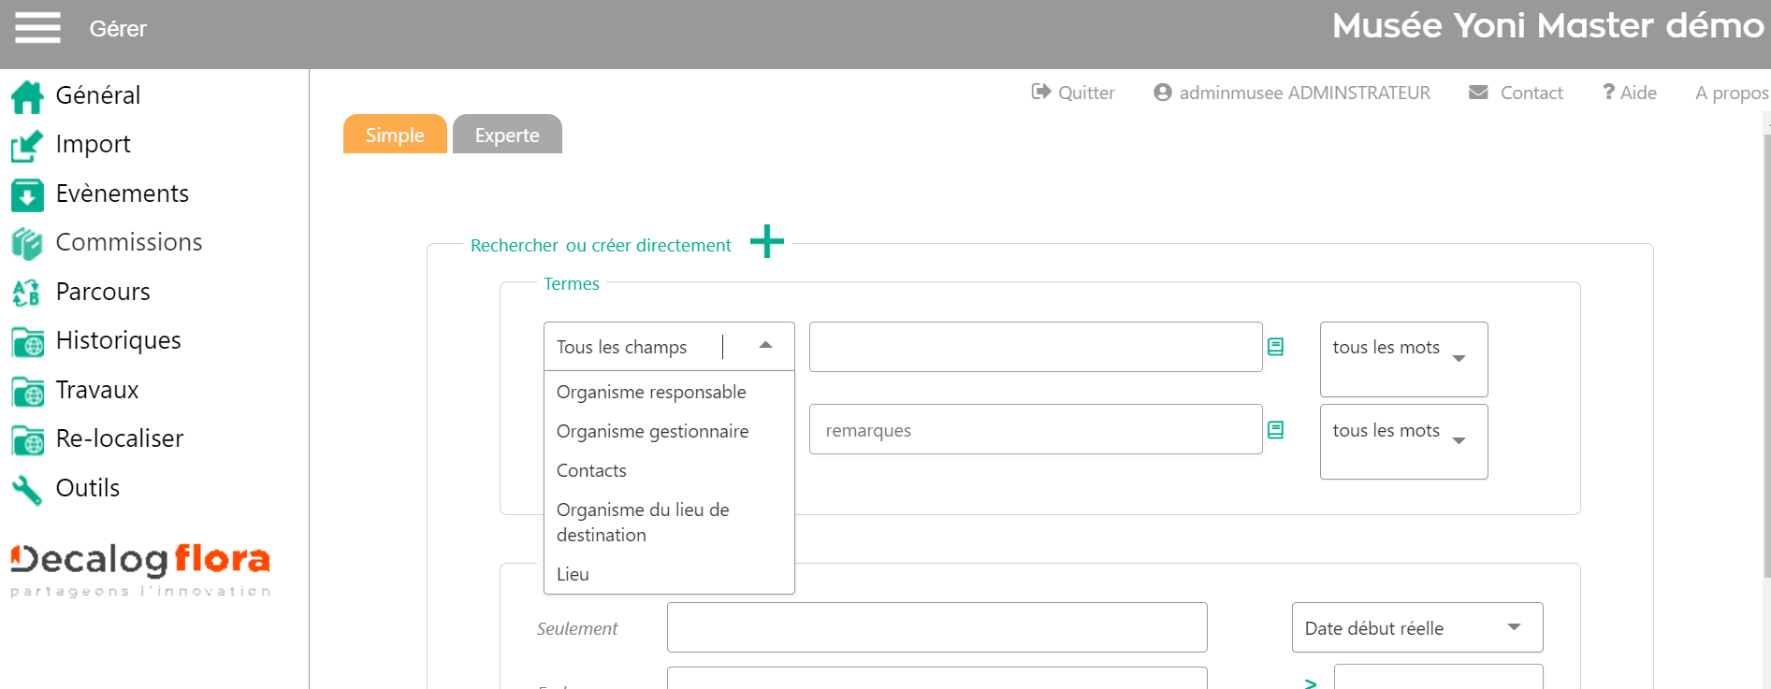Click the Contact envelope icon
The height and width of the screenshot is (689, 1771).
click(x=1478, y=92)
